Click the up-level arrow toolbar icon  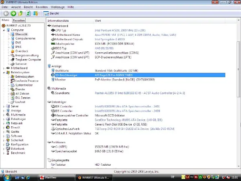[20, 13]
